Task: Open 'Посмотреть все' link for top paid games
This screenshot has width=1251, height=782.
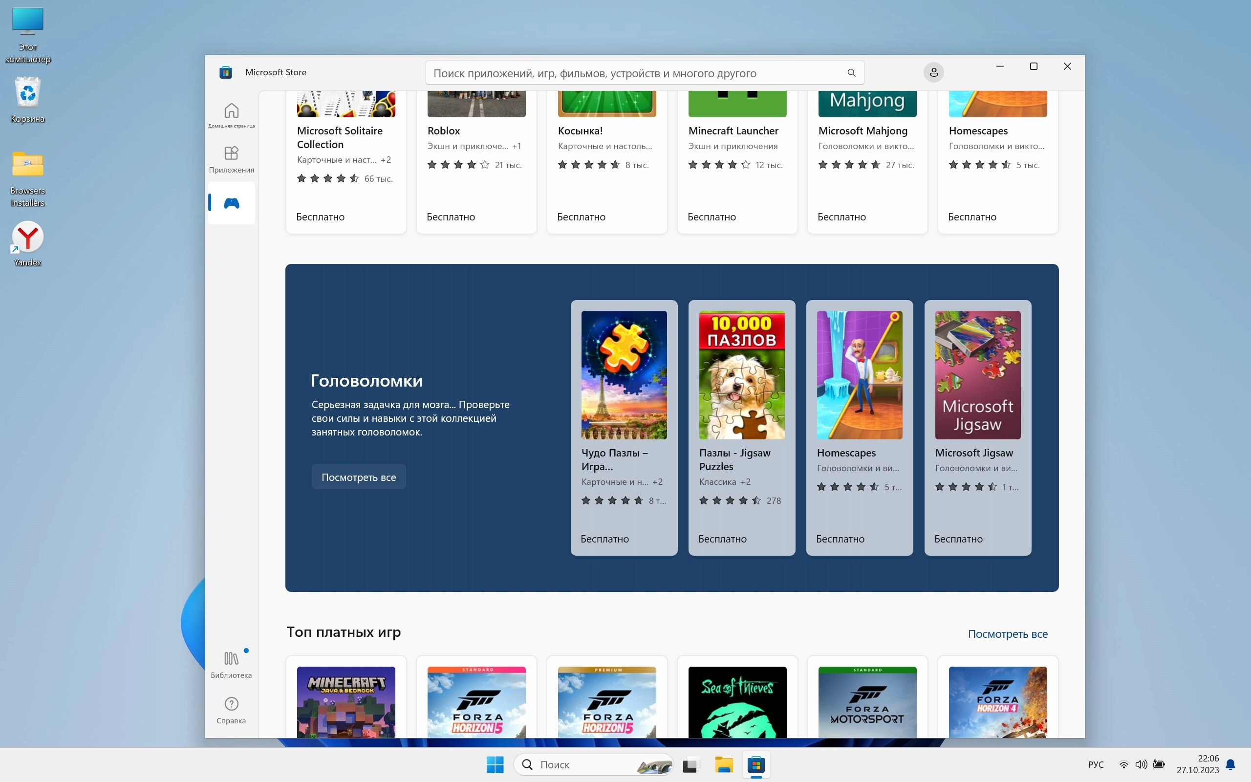Action: (x=1007, y=633)
